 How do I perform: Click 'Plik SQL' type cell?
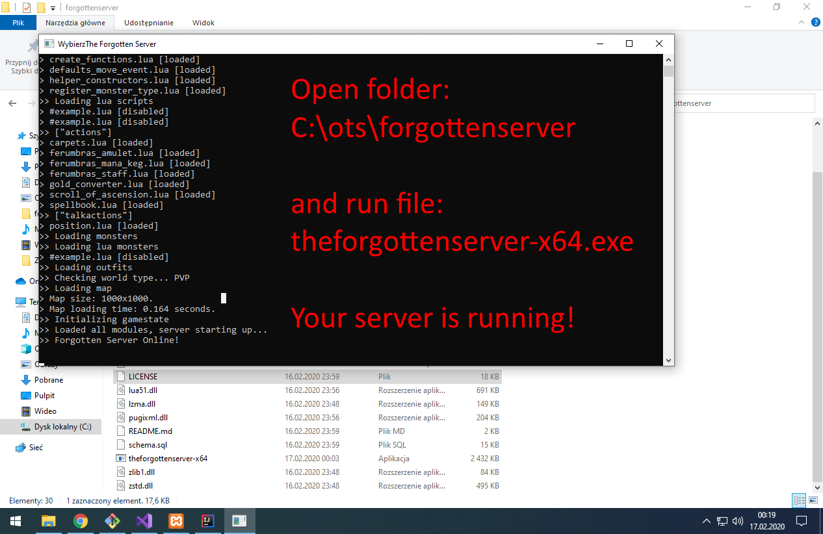(x=392, y=445)
